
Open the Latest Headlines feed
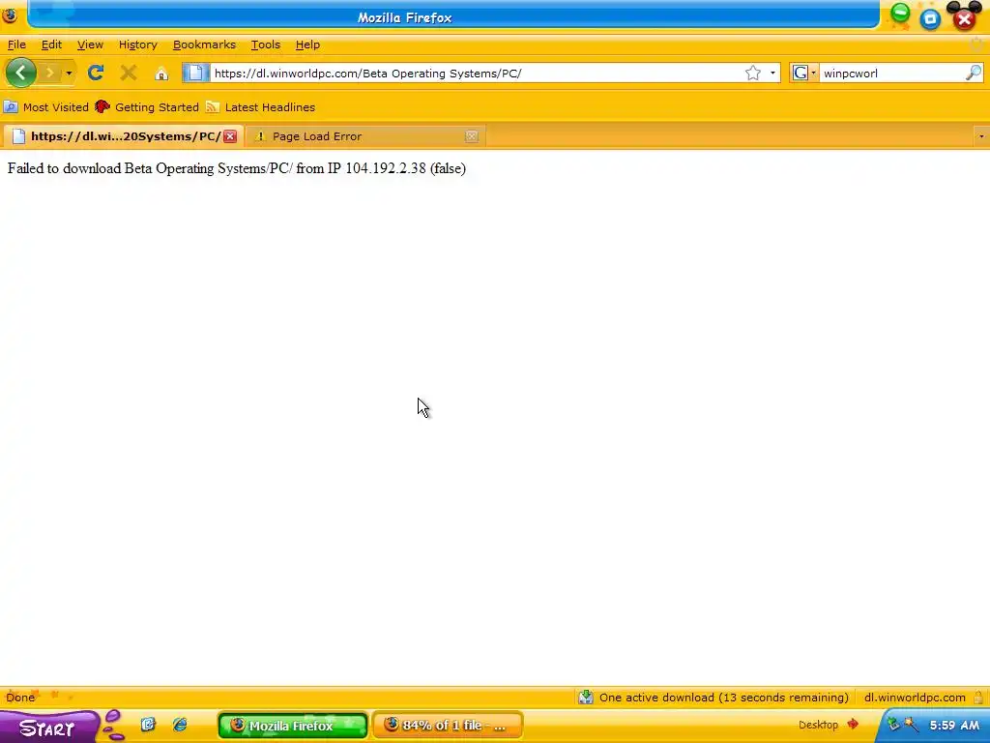tap(261, 107)
